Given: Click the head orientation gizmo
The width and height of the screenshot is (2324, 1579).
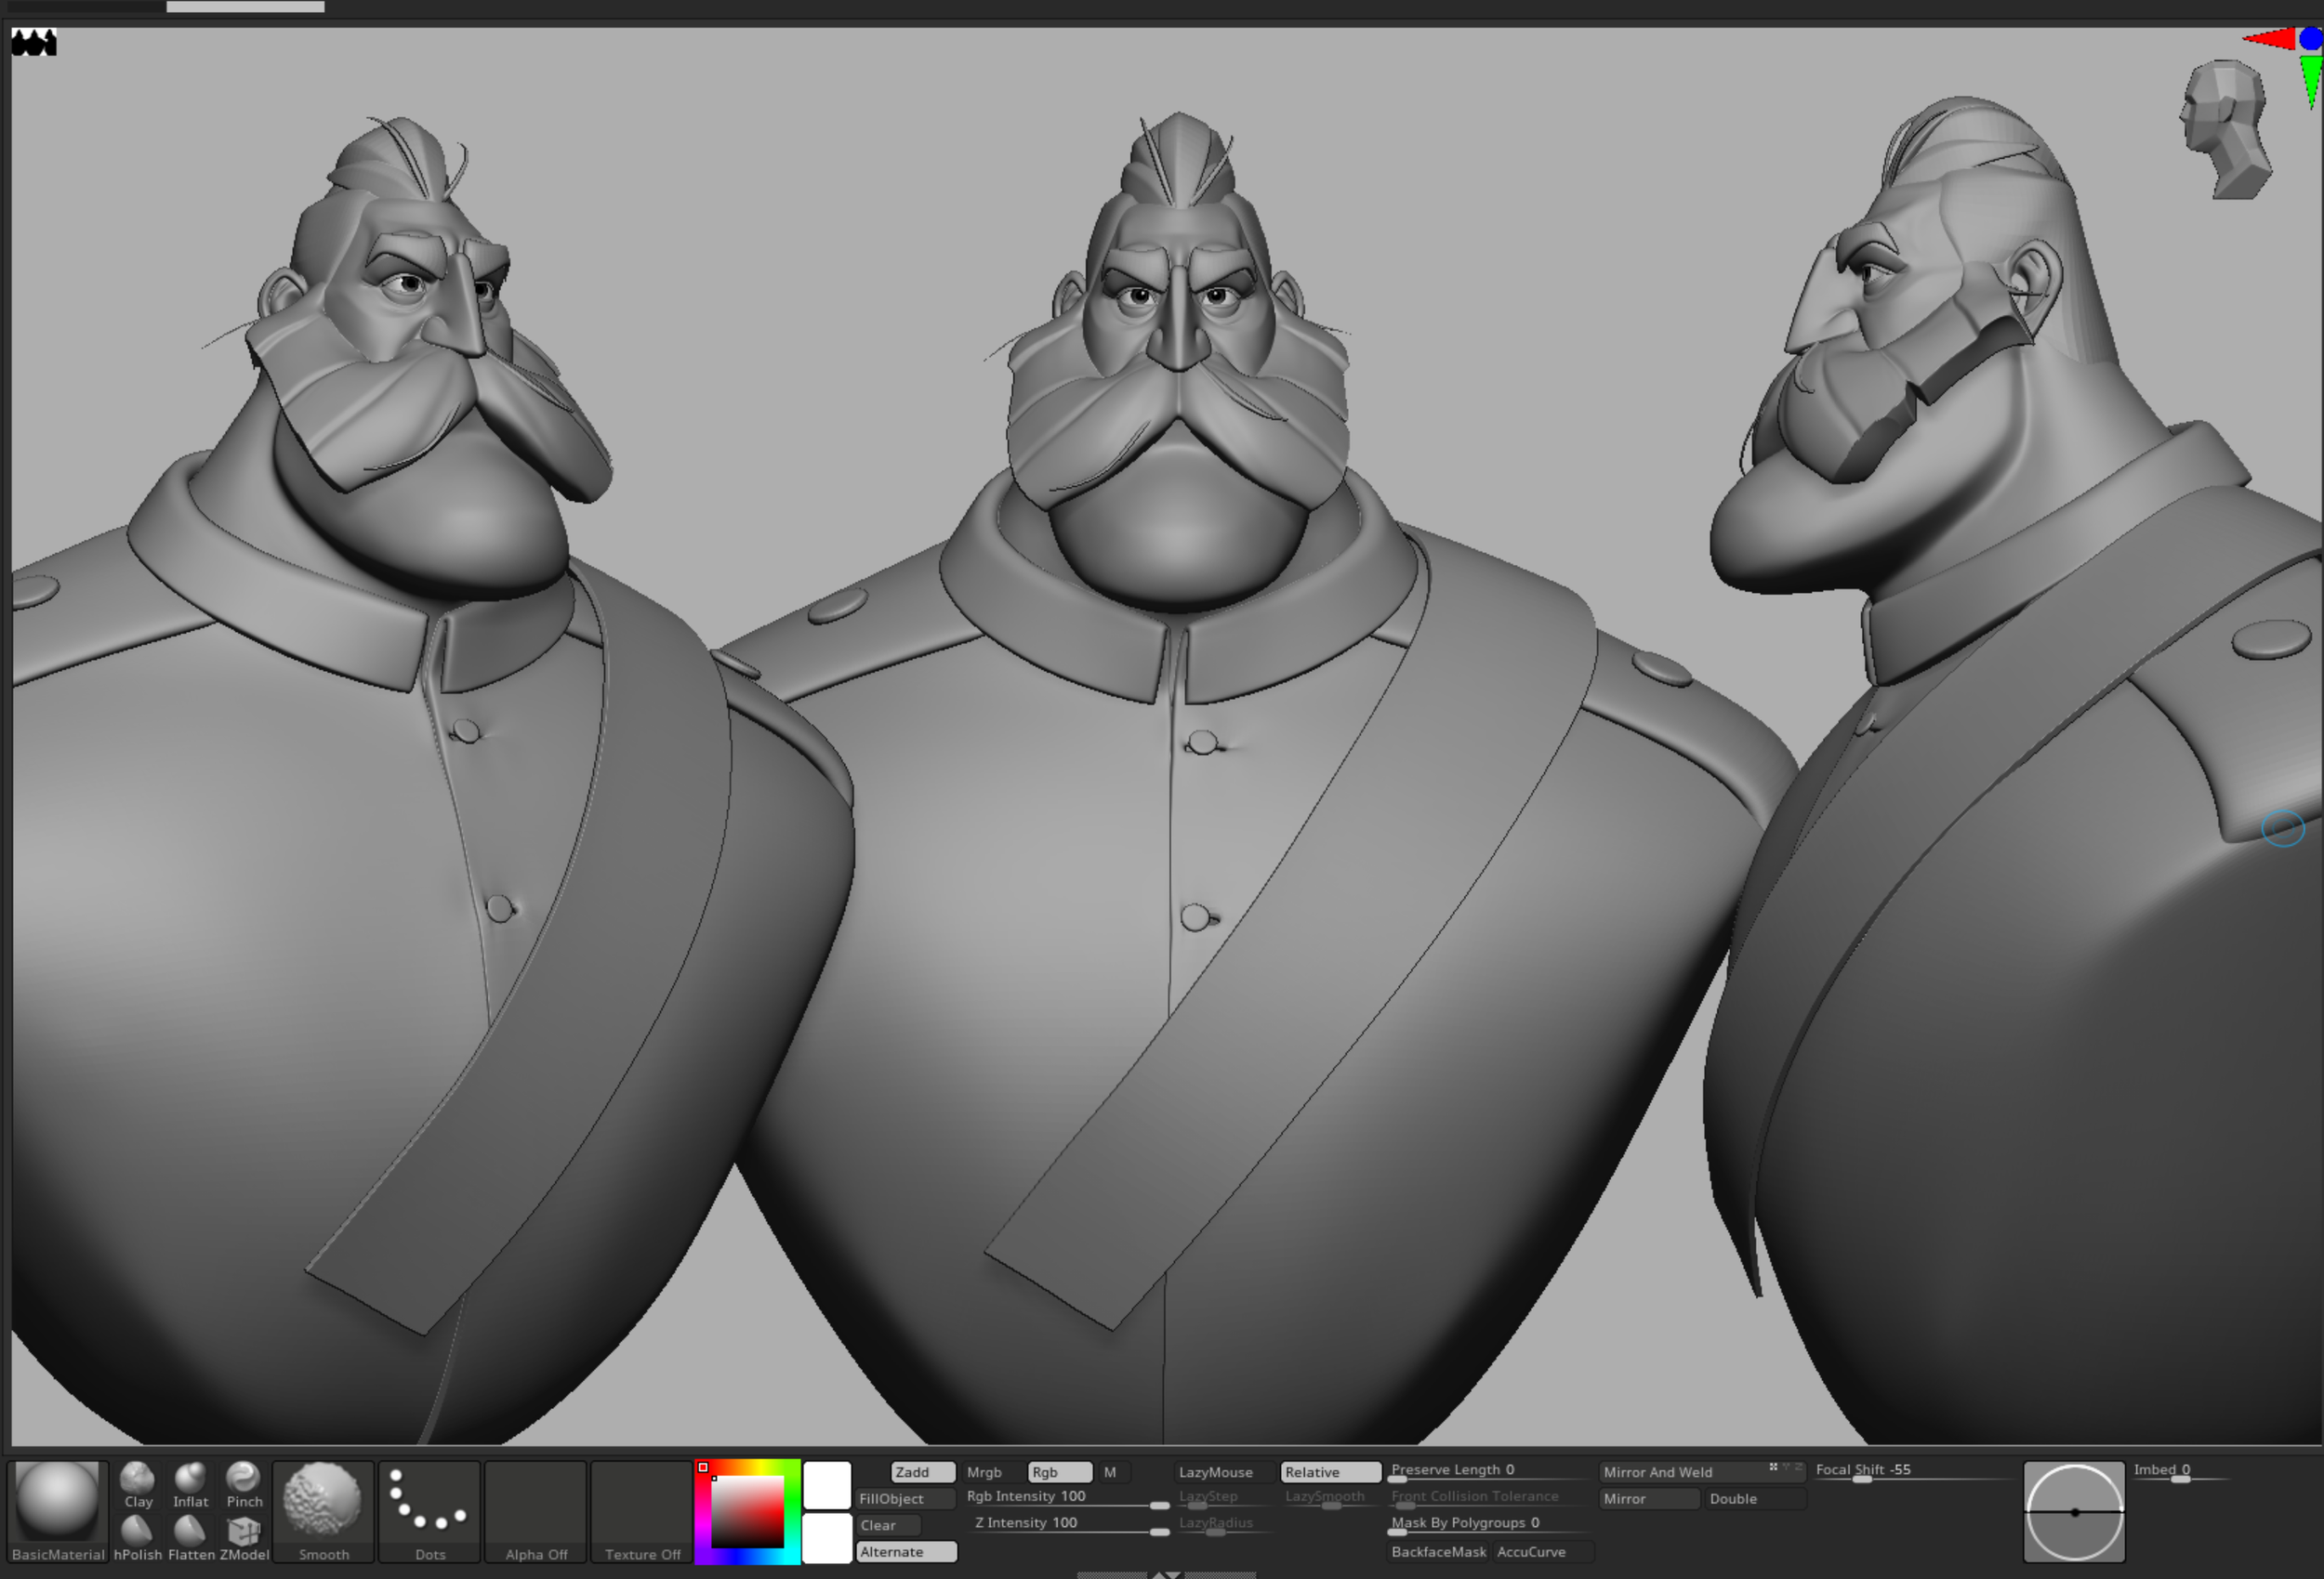Looking at the screenshot, I should (x=2226, y=128).
